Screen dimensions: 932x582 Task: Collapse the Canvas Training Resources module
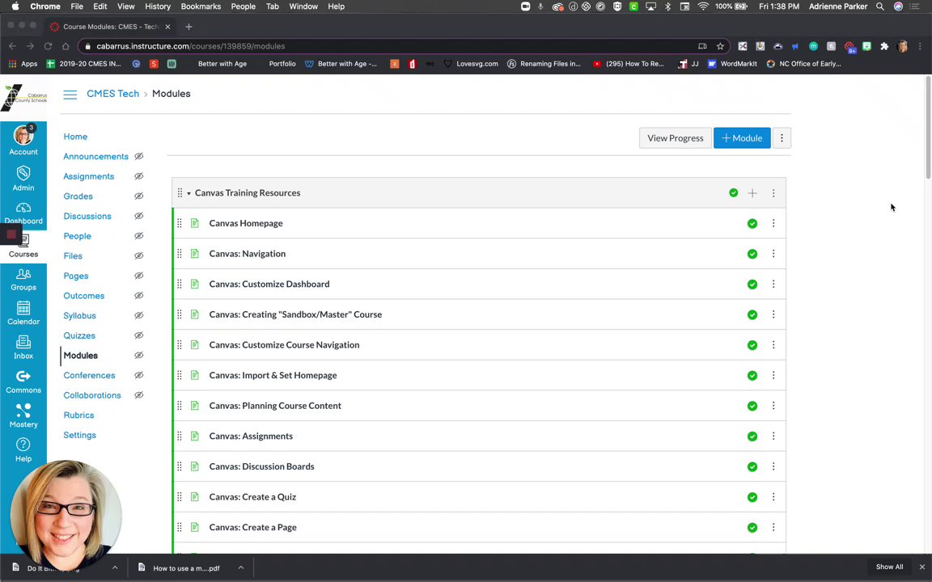[x=189, y=193]
